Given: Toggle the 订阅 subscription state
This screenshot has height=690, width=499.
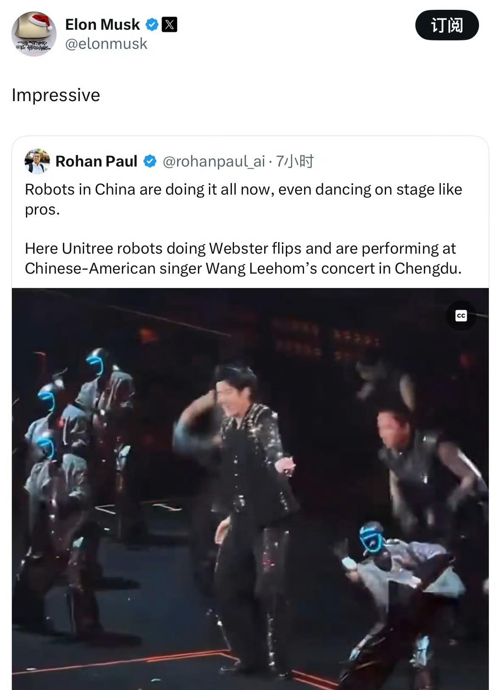Looking at the screenshot, I should (448, 25).
